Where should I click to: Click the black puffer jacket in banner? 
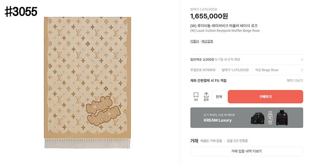point(283,117)
